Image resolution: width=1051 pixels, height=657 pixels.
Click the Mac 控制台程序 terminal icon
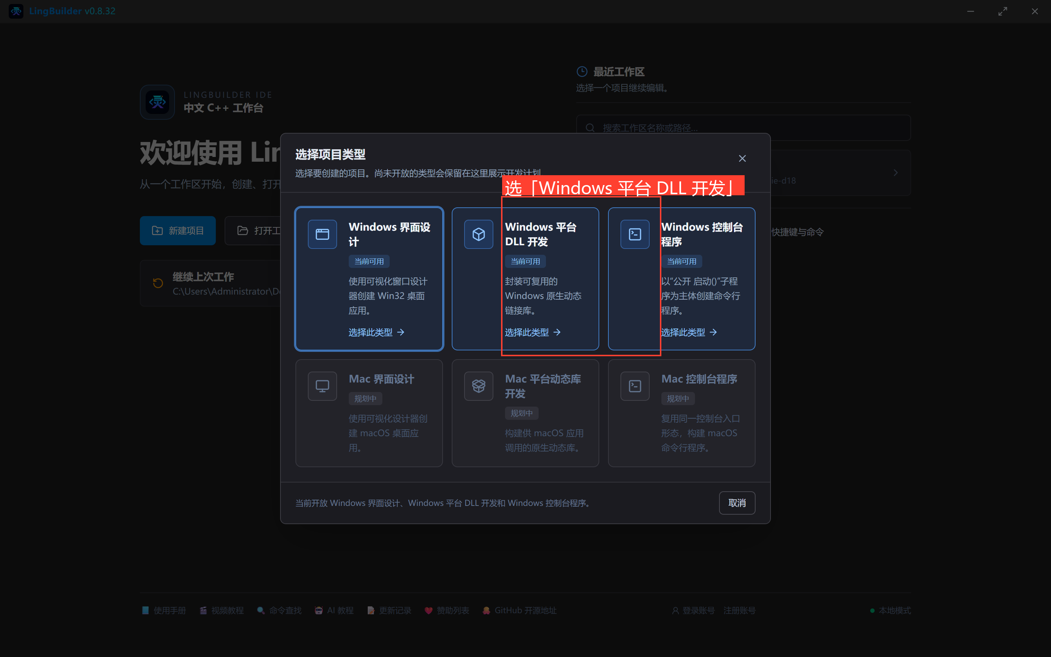coord(635,386)
